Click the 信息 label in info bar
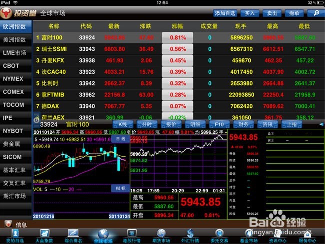 tap(21, 225)
